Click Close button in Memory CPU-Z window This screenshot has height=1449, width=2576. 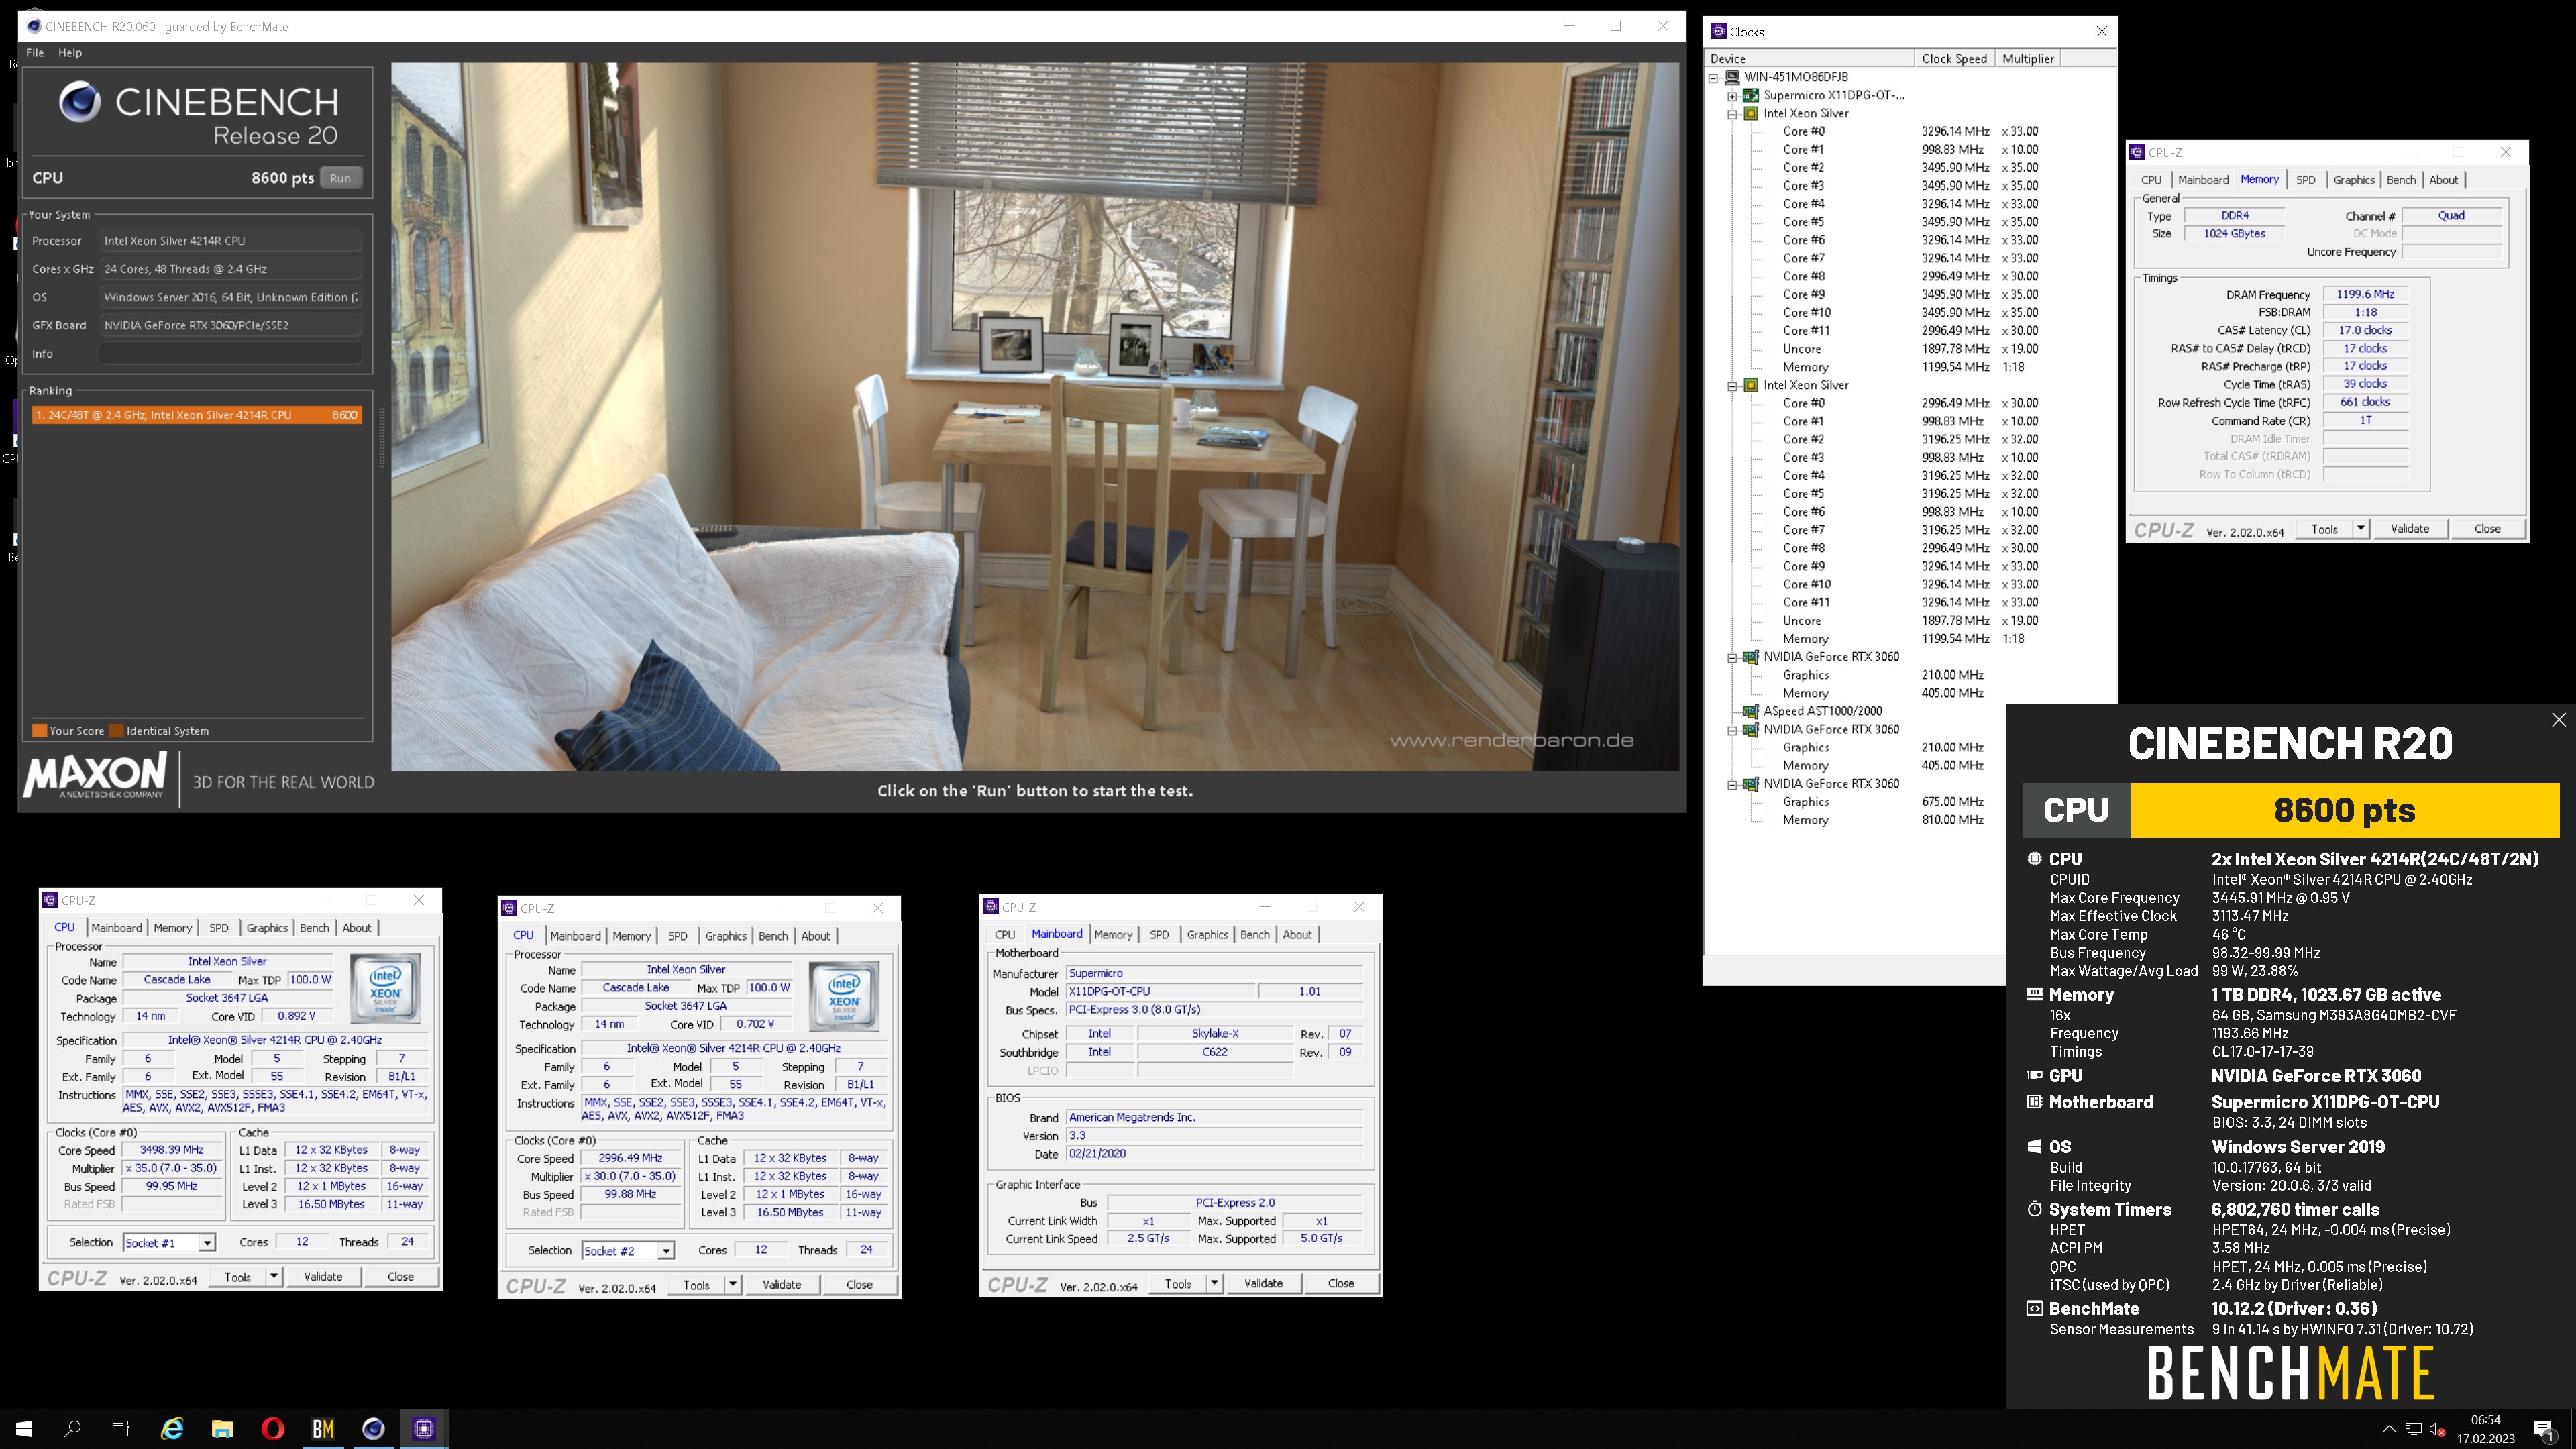pos(2487,528)
